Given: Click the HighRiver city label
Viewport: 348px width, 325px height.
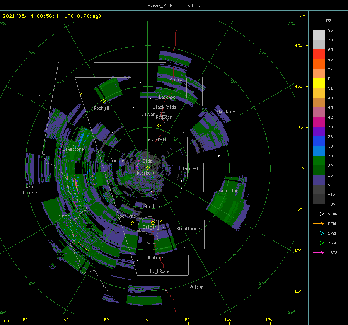Looking at the screenshot, I should pyautogui.click(x=160, y=271).
